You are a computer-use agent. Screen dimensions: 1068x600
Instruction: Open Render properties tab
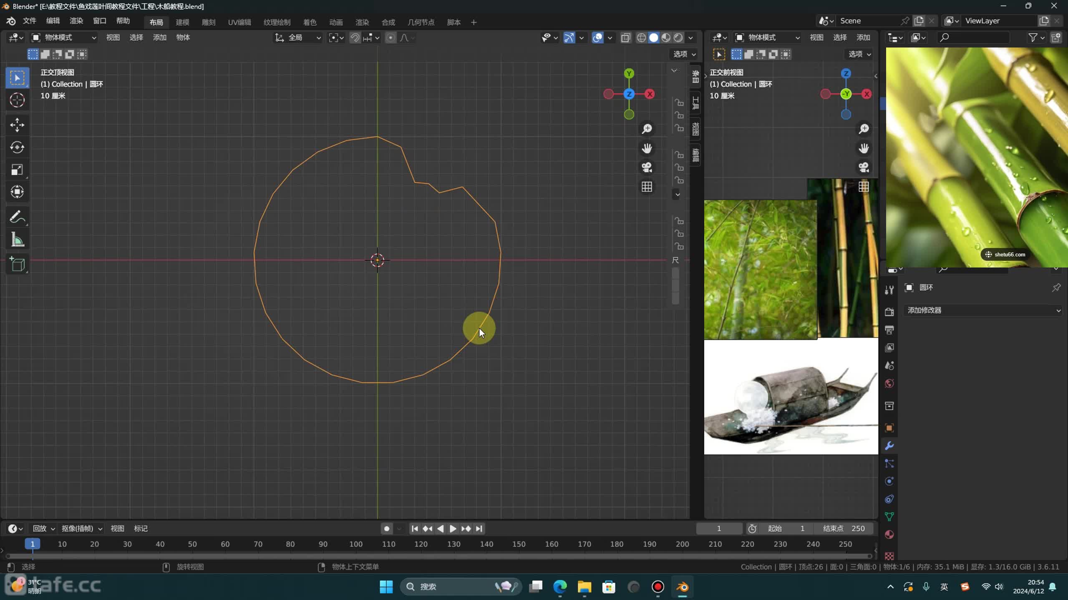889,312
